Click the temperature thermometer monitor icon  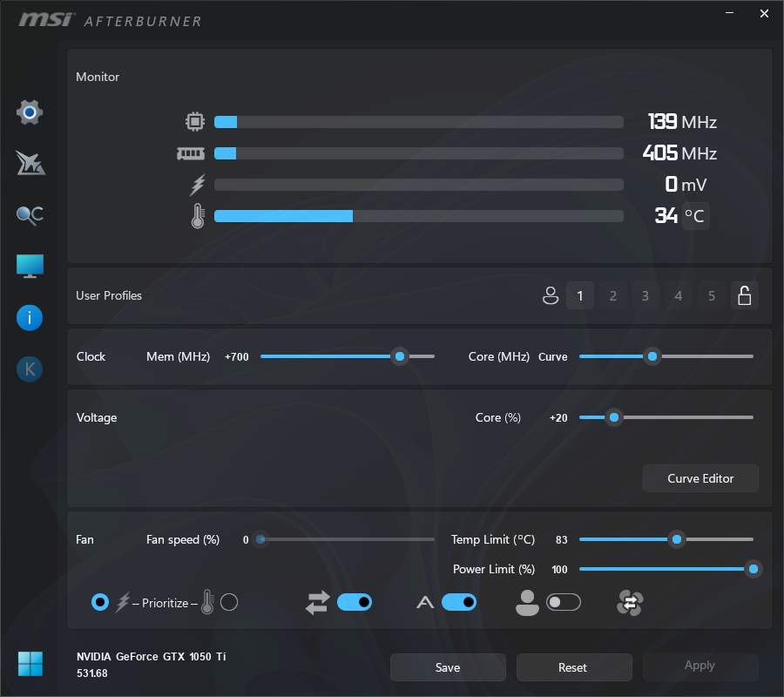(198, 216)
